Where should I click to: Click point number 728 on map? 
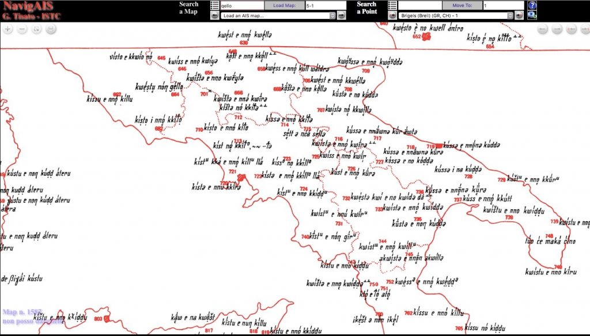pos(468,176)
